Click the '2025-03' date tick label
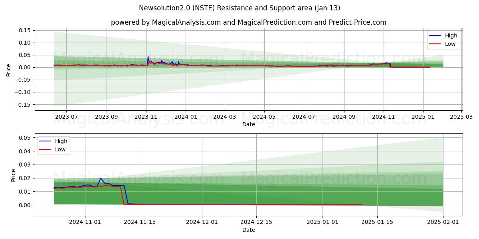Screen dimensions: 479x239 pyautogui.click(x=461, y=117)
